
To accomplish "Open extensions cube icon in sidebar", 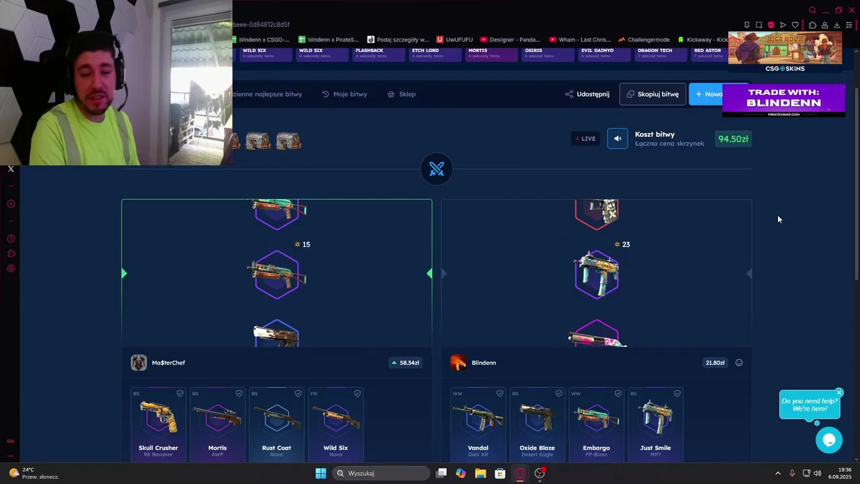I will pyautogui.click(x=11, y=253).
